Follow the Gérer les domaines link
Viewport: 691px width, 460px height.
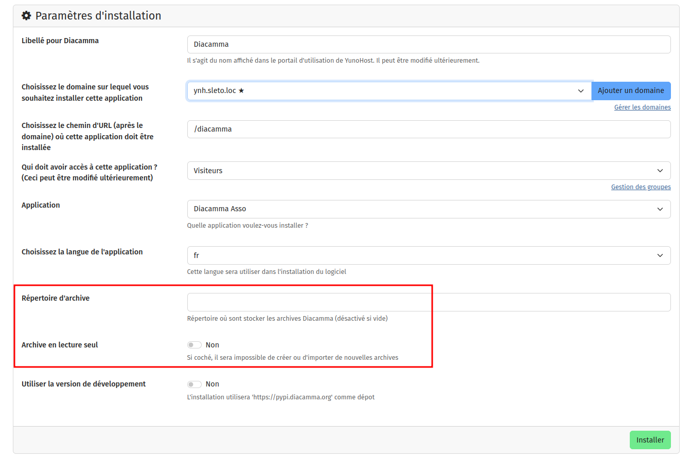coord(642,107)
